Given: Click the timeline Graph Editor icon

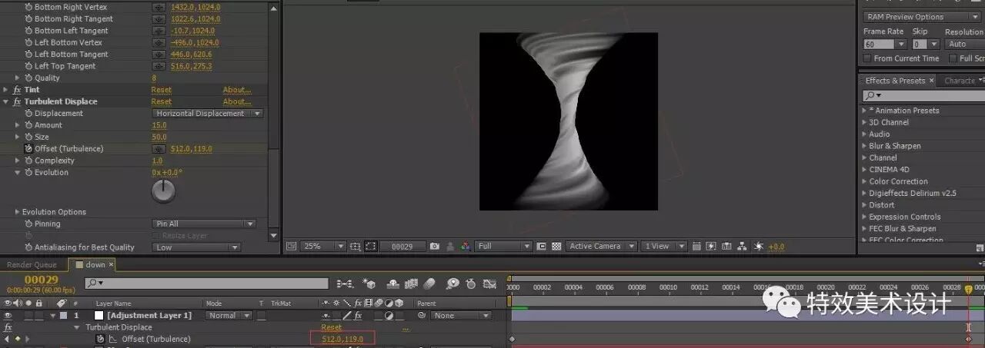Looking at the screenshot, I should (491, 283).
